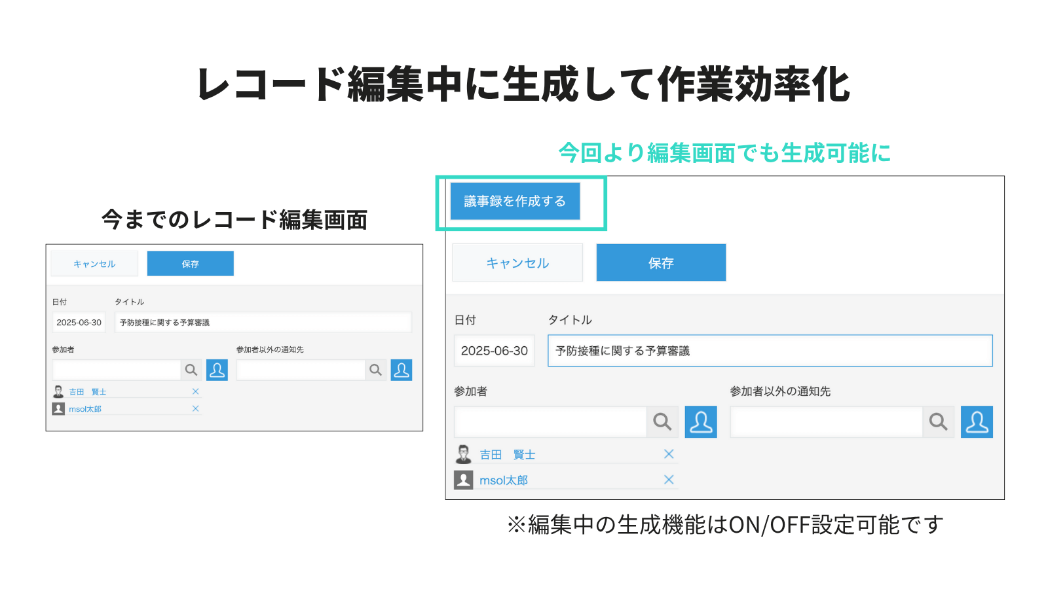Click 保存 in the right edit screen

661,262
